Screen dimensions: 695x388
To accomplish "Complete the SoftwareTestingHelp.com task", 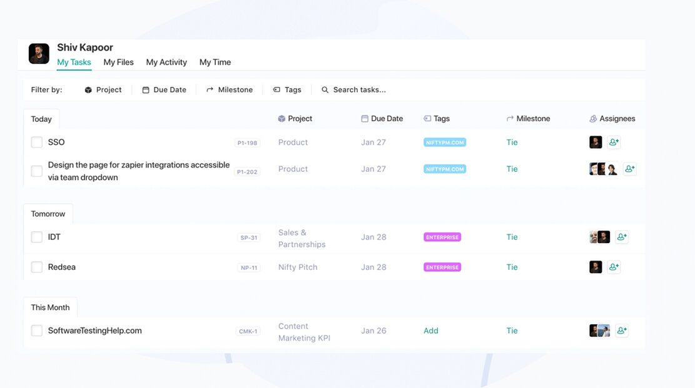I will [37, 331].
